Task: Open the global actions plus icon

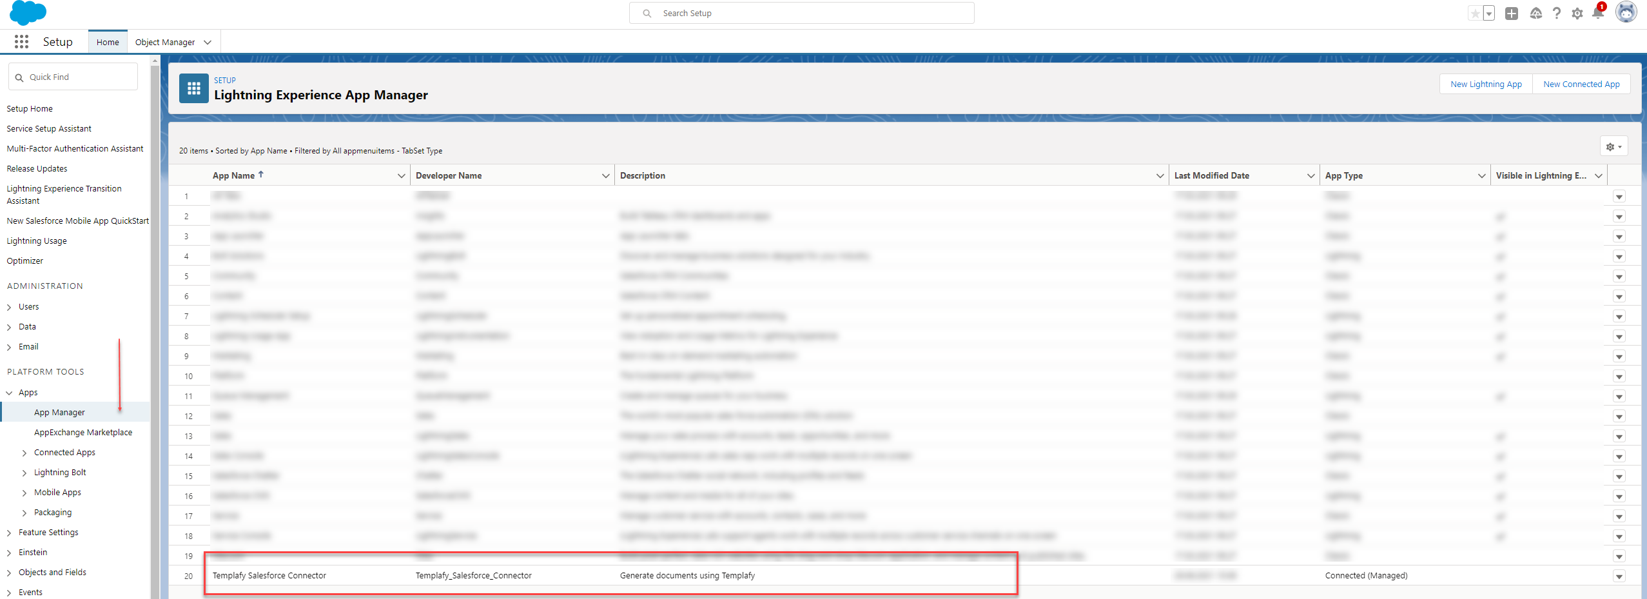Action: click(1512, 14)
